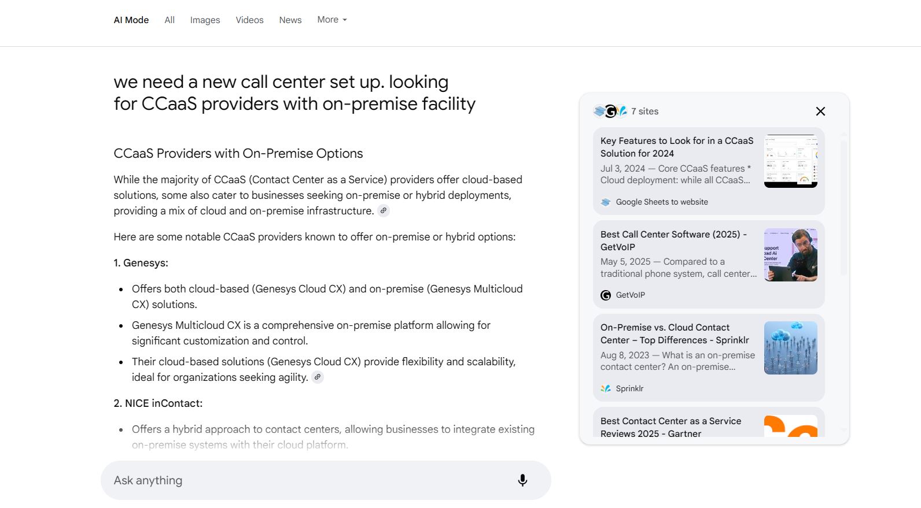Switch to the All results tab
The height and width of the screenshot is (508, 921).
[x=170, y=20]
